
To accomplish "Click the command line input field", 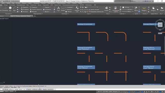I will pos(82,89).
